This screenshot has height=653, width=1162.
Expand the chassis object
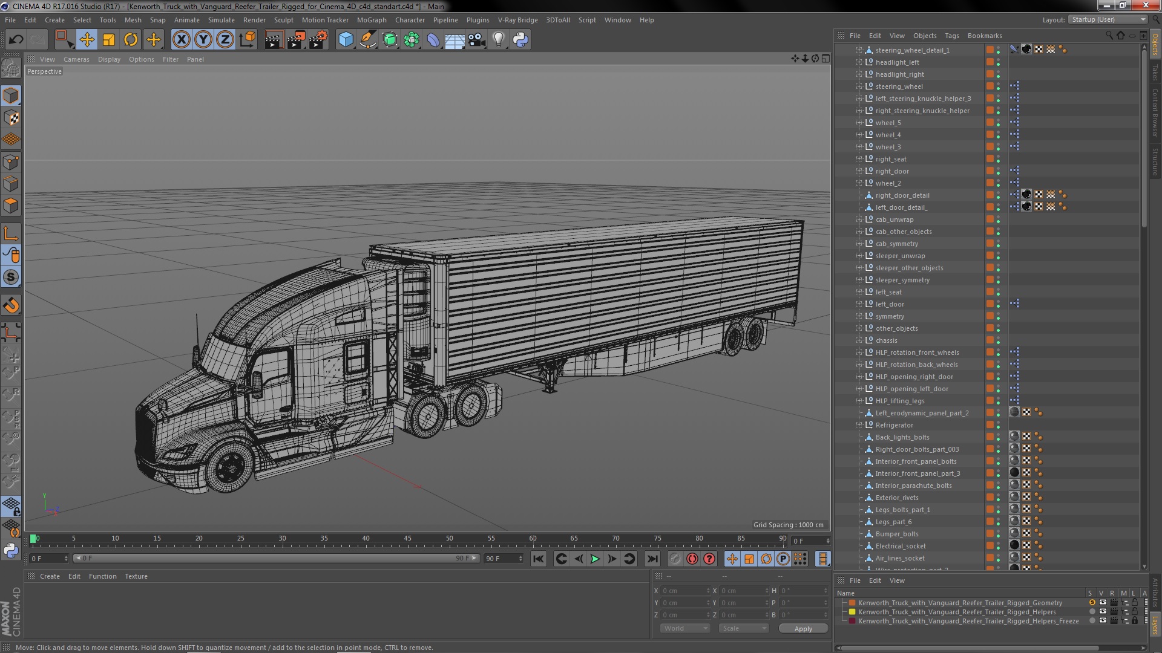point(859,340)
